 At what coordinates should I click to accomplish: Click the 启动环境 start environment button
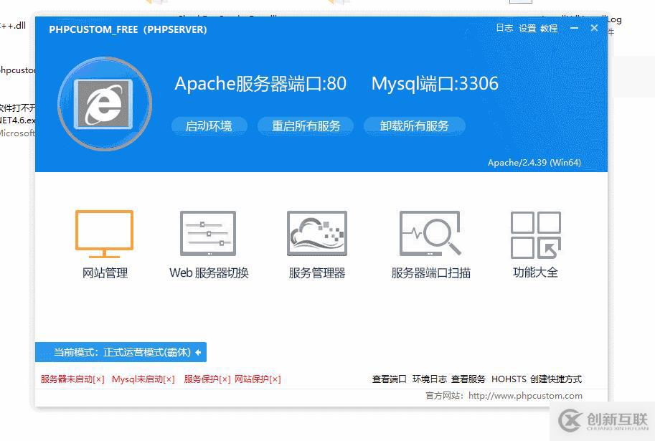[209, 125]
